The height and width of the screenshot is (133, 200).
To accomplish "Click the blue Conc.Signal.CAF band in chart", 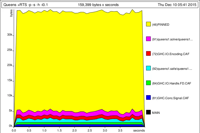I will click(79, 125).
